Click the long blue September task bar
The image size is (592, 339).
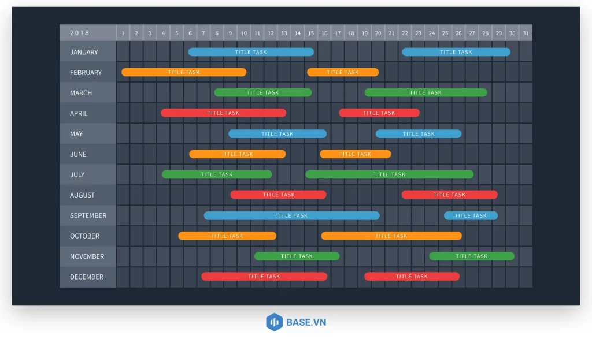pos(291,215)
